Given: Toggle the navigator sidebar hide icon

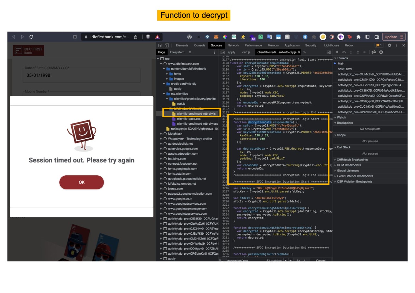Looking at the screenshot, I should (x=223, y=52).
